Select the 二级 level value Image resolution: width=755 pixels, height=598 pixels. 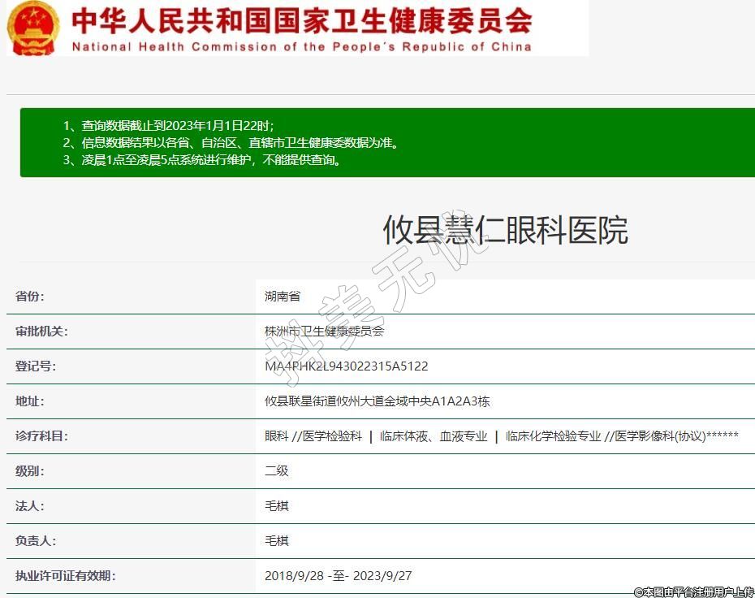point(276,471)
